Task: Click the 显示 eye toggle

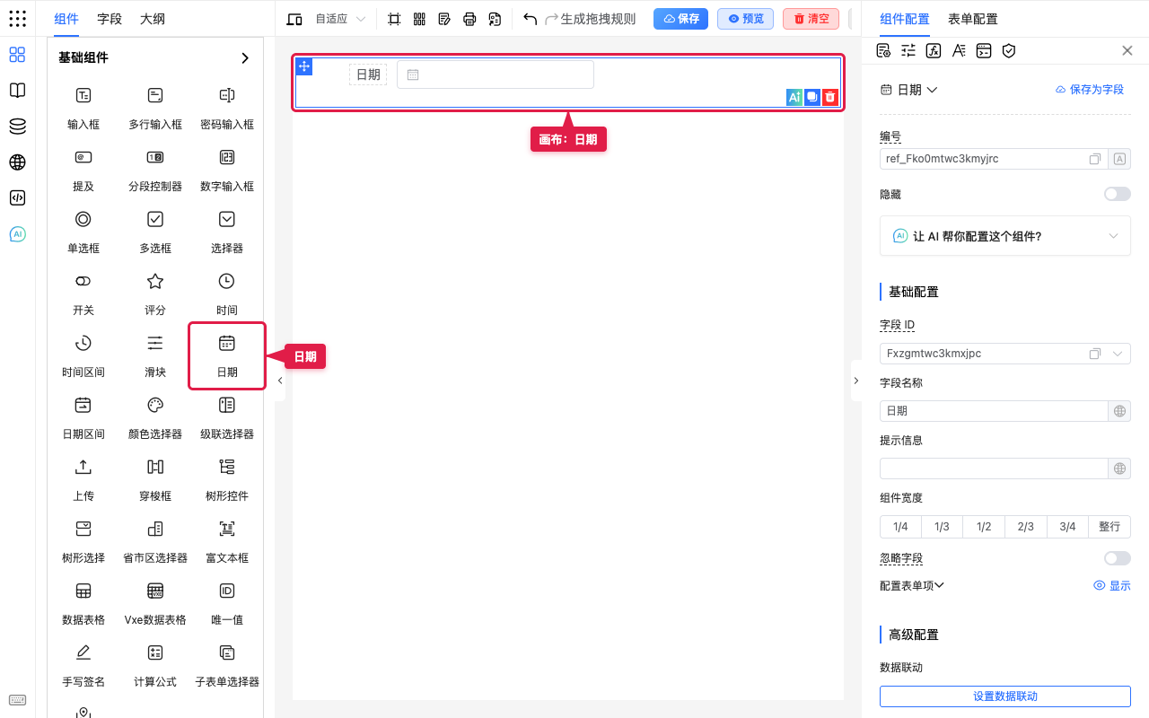Action: [x=1112, y=585]
